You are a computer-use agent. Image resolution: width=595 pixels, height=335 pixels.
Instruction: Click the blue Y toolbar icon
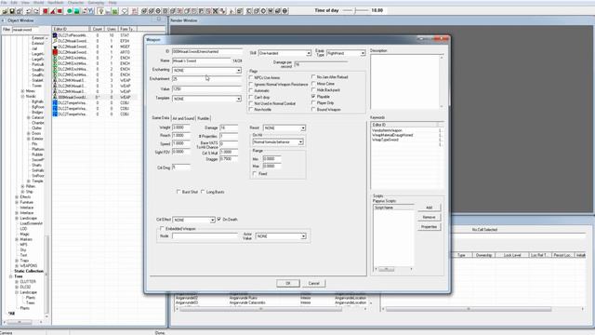pyautogui.click(x=91, y=11)
